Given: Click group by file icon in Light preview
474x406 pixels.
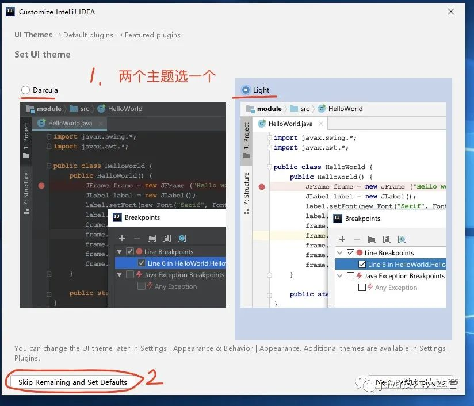Looking at the screenshot, I should coord(387,239).
